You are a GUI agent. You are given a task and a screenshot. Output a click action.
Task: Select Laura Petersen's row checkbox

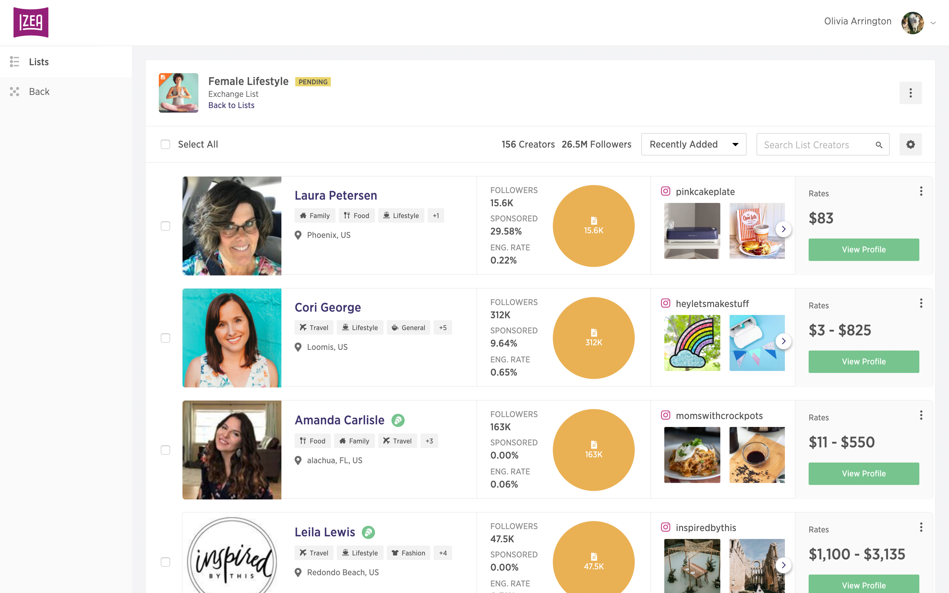click(165, 226)
